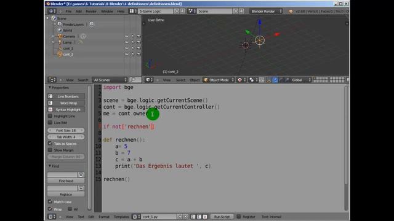Image resolution: width=394 pixels, height=221 pixels.
Task: Click the Line Numbers button in Properties
Action: point(66,96)
